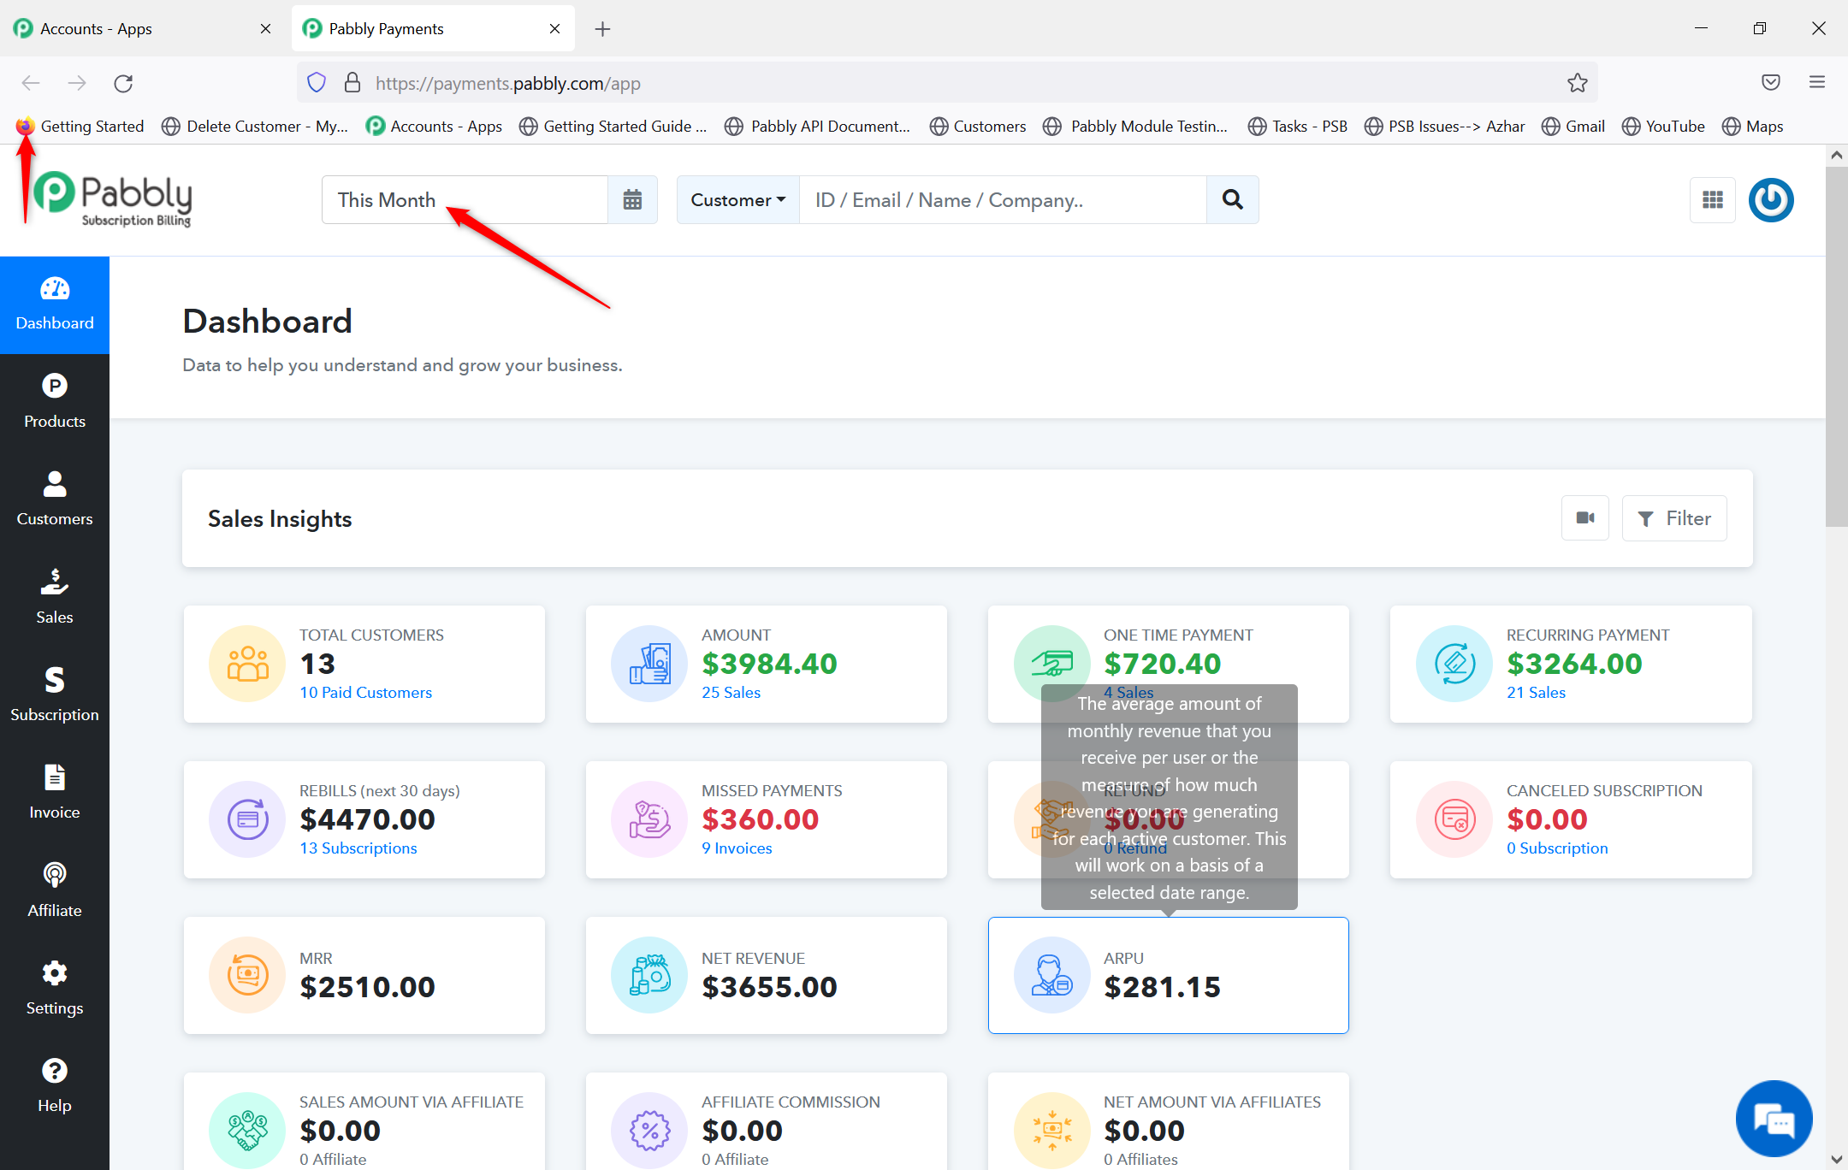Click the Pabbly Subscription Billing logo
Screen dimensions: 1848x1170
[x=113, y=200]
